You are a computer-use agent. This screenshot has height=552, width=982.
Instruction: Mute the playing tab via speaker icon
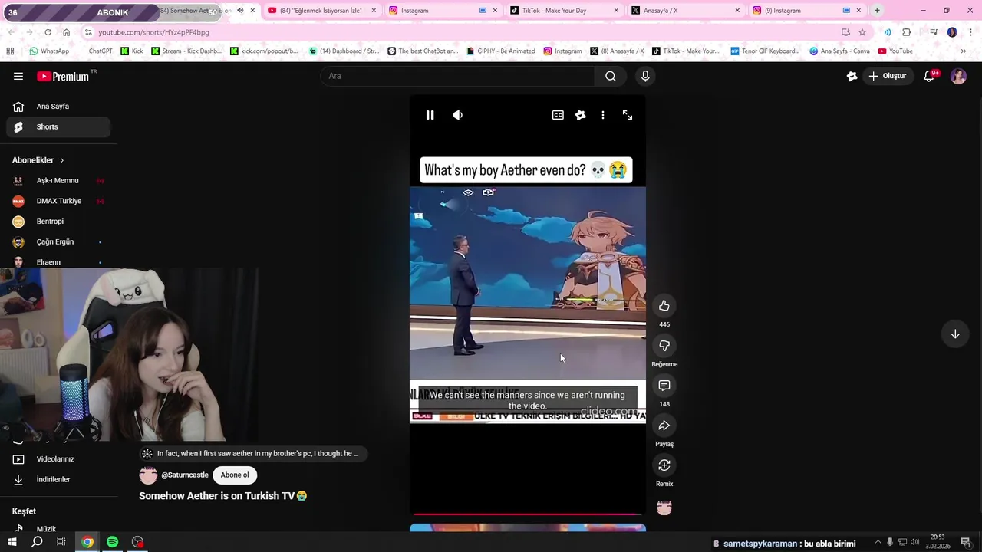[240, 11]
